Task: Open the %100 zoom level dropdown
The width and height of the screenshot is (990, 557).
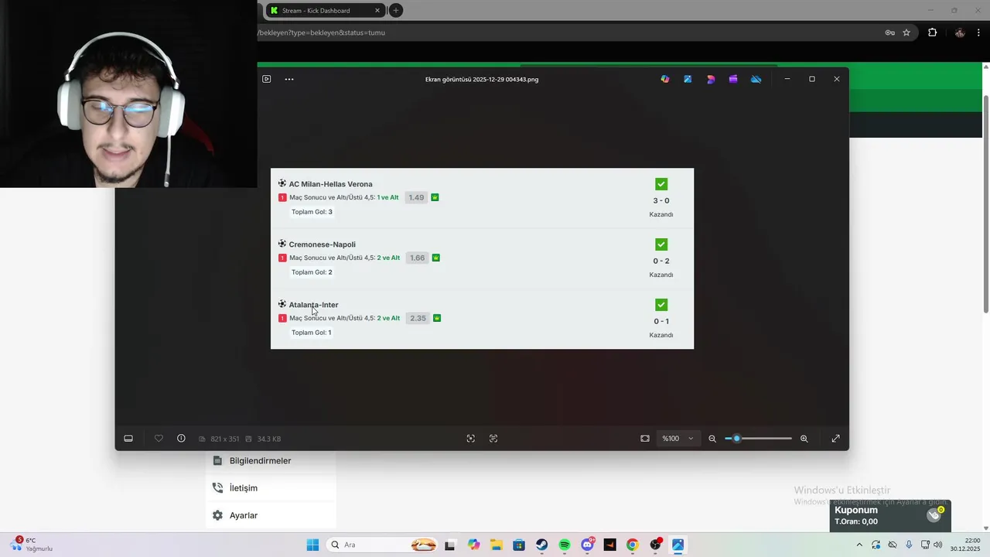Action: (678, 439)
